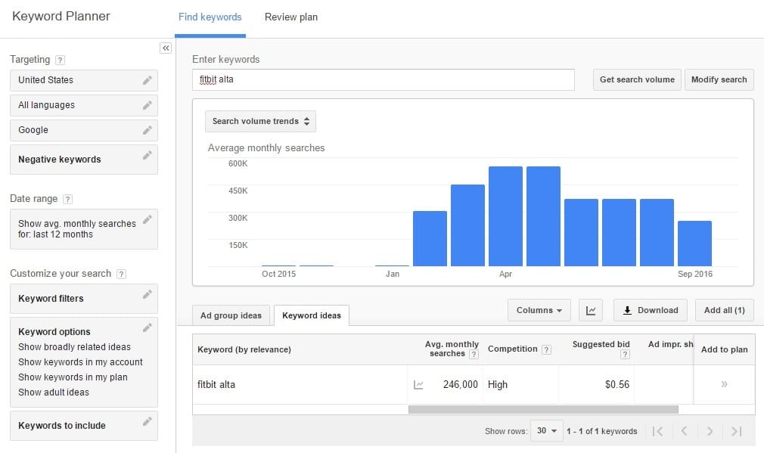Viewport: 764px width, 453px height.
Task: Click Show broadly related ideas option
Action: [75, 347]
